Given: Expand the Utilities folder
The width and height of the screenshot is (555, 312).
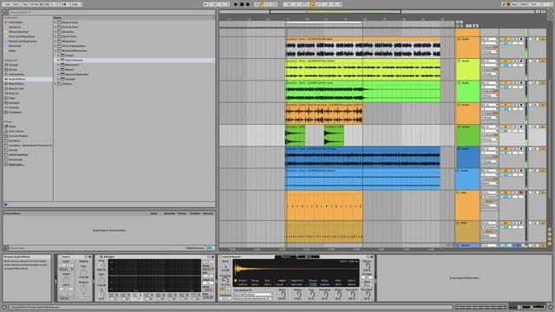Looking at the screenshot, I should 55,84.
